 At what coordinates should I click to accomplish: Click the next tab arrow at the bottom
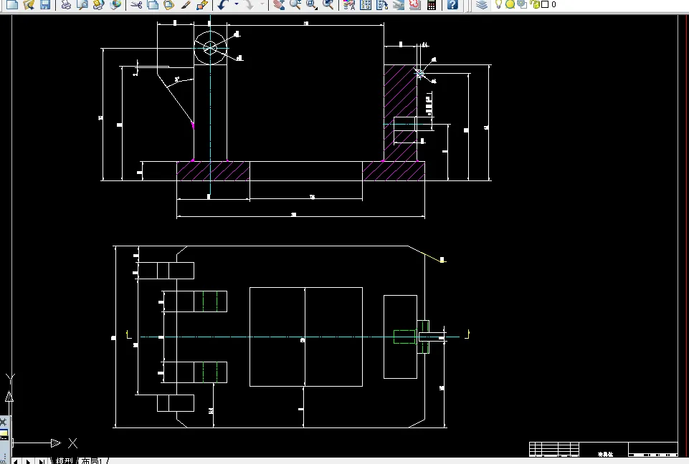[x=28, y=461]
